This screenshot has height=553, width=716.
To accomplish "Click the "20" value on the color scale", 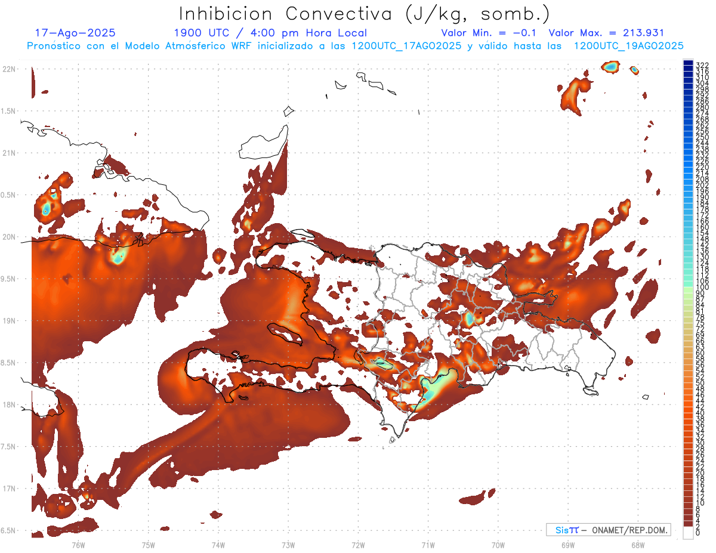I will click(x=700, y=473).
